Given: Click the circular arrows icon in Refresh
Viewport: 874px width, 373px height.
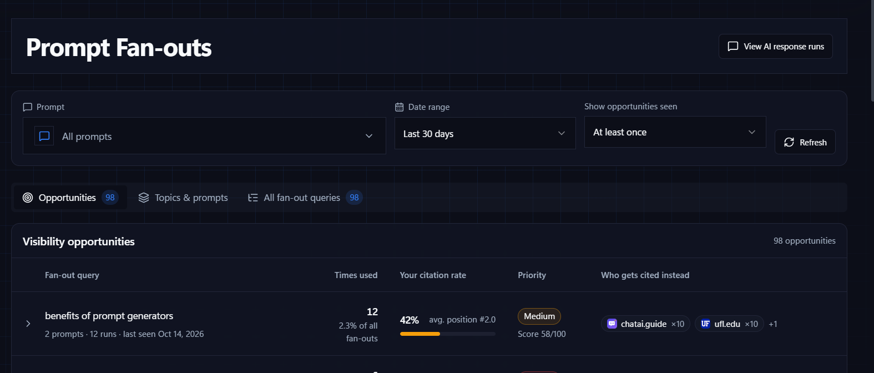Looking at the screenshot, I should click(x=789, y=143).
